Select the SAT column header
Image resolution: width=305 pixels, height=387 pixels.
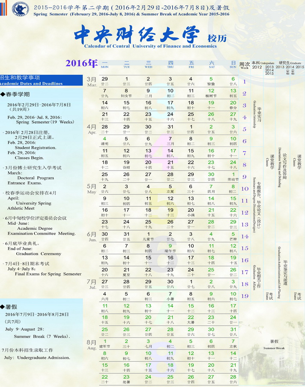(x=211, y=64)
